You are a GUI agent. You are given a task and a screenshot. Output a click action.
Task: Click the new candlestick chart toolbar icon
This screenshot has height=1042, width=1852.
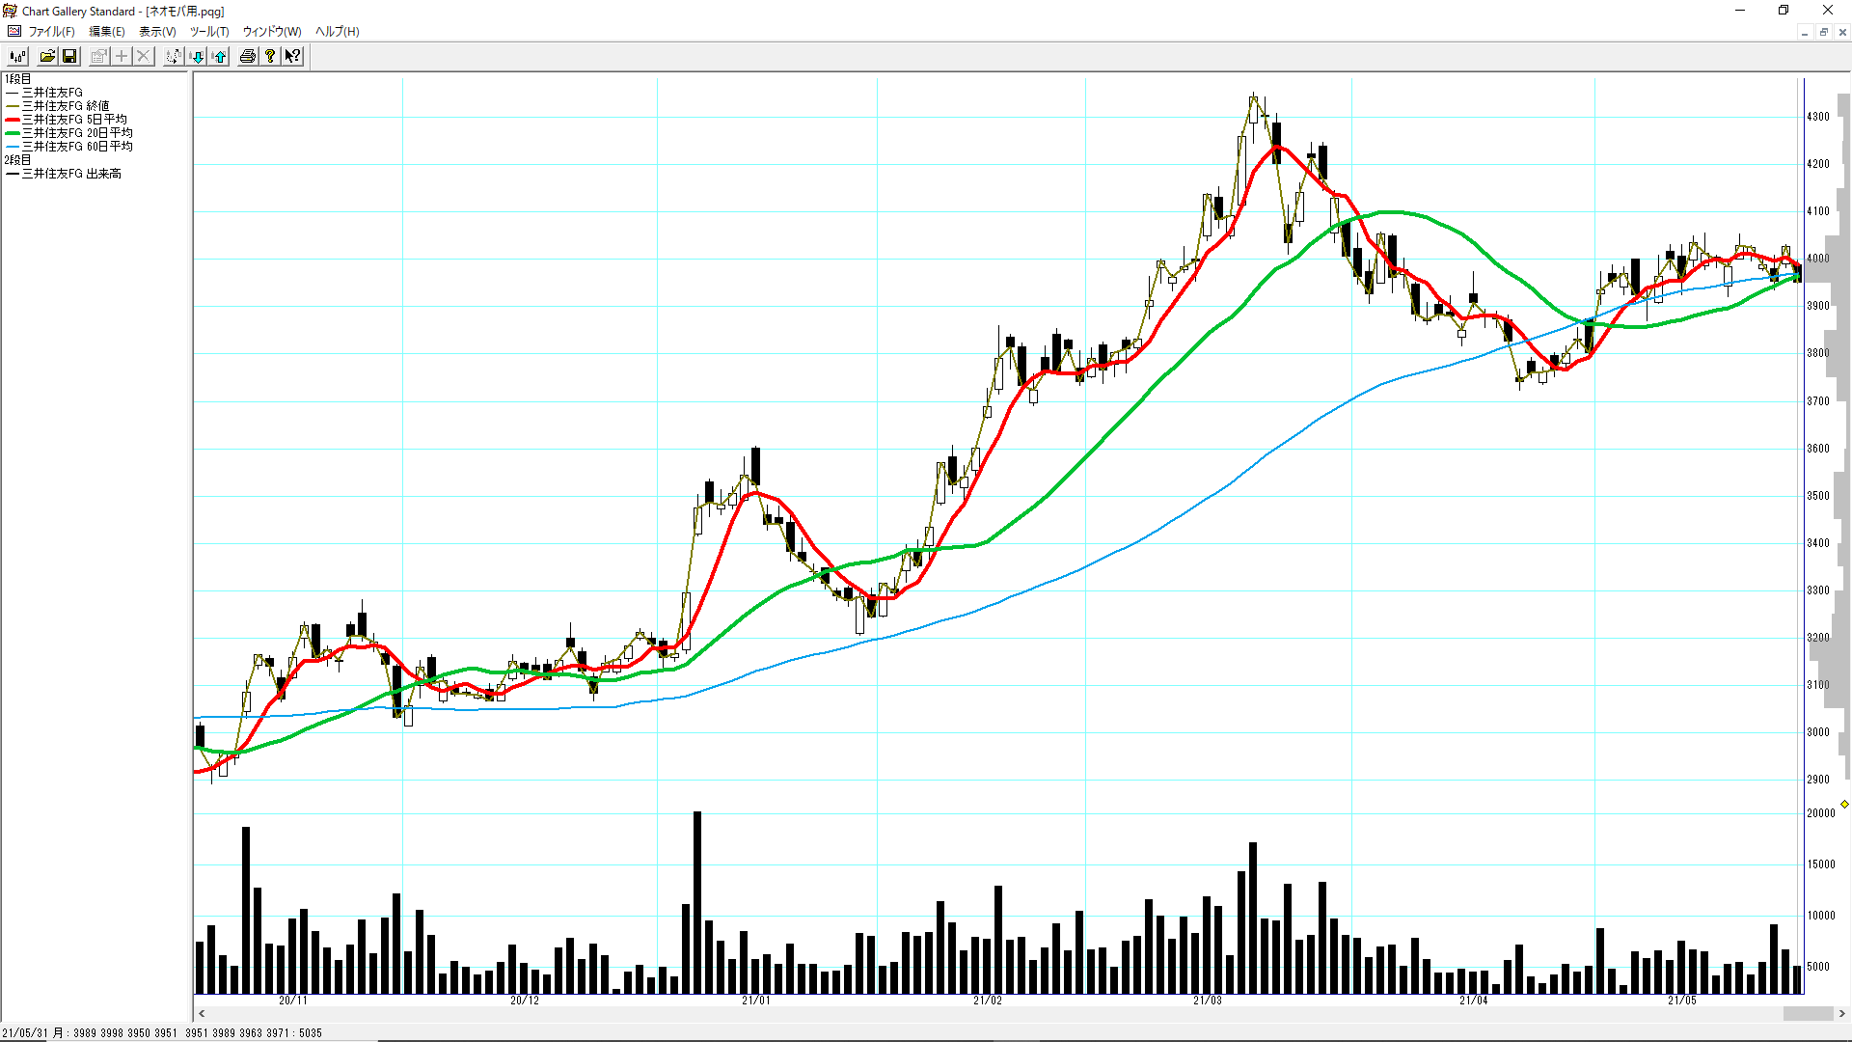(17, 56)
